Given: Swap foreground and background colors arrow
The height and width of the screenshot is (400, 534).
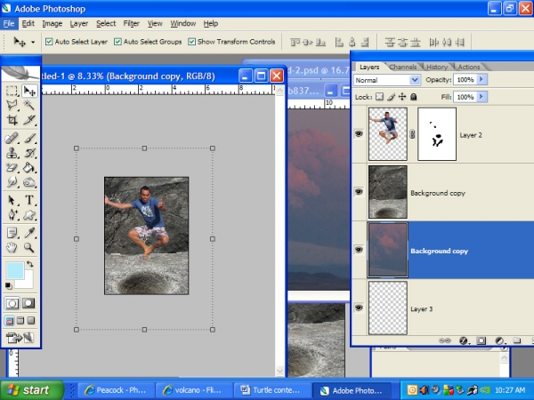Looking at the screenshot, I should (x=30, y=264).
